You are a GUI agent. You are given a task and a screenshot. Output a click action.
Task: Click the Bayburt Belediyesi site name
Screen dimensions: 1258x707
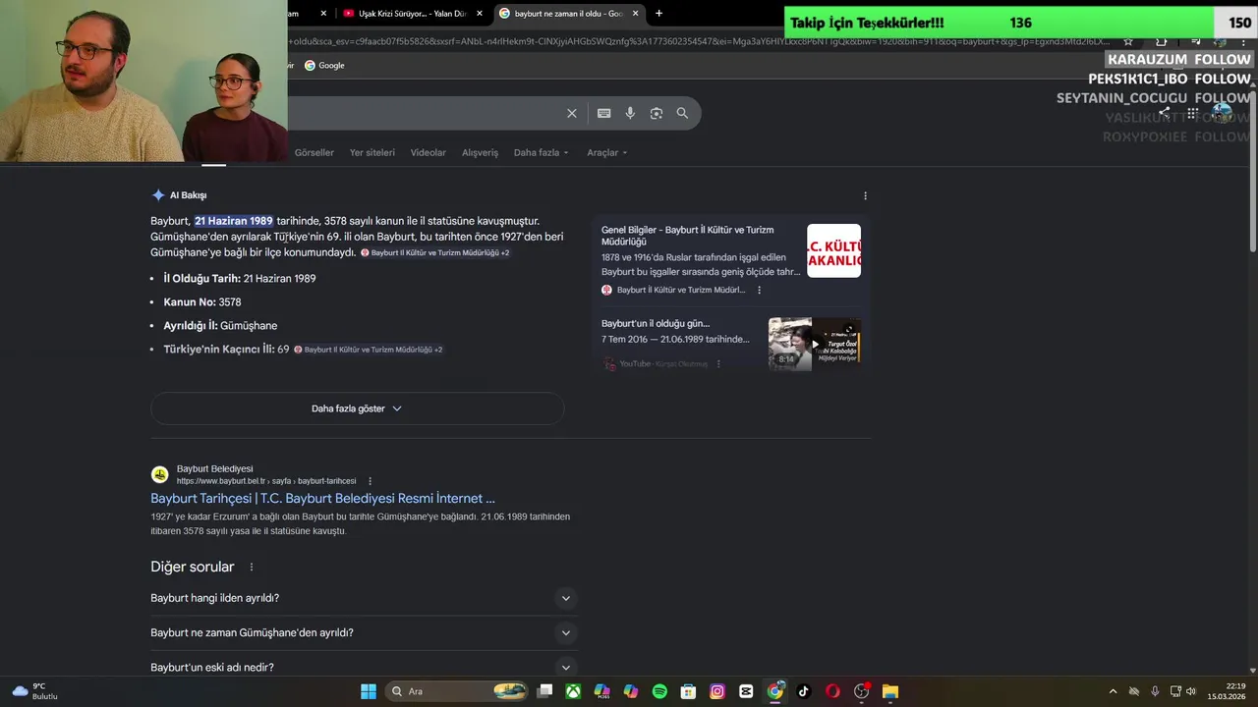(214, 469)
